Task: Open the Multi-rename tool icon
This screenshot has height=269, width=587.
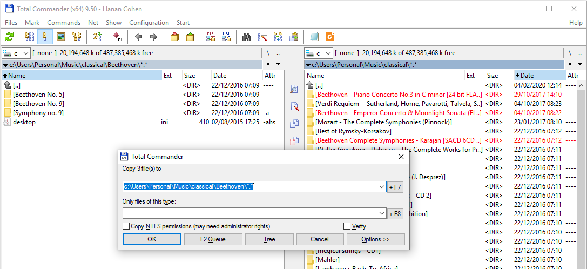Action: click(262, 37)
